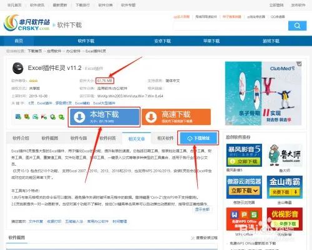
Task: Click the first blue safety badge icon
Action: click(x=18, y=117)
